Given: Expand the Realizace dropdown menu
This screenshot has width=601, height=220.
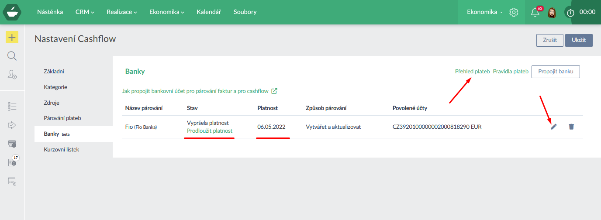Looking at the screenshot, I should pos(122,12).
